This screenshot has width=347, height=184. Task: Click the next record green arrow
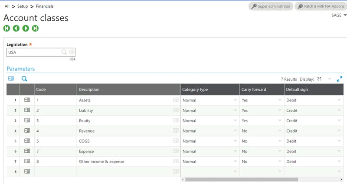coord(26,29)
